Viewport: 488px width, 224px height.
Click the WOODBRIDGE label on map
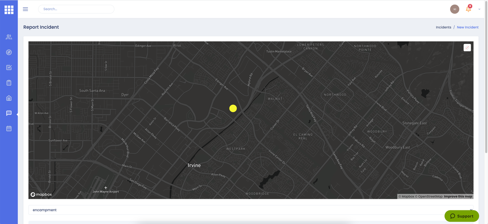pos(257,194)
